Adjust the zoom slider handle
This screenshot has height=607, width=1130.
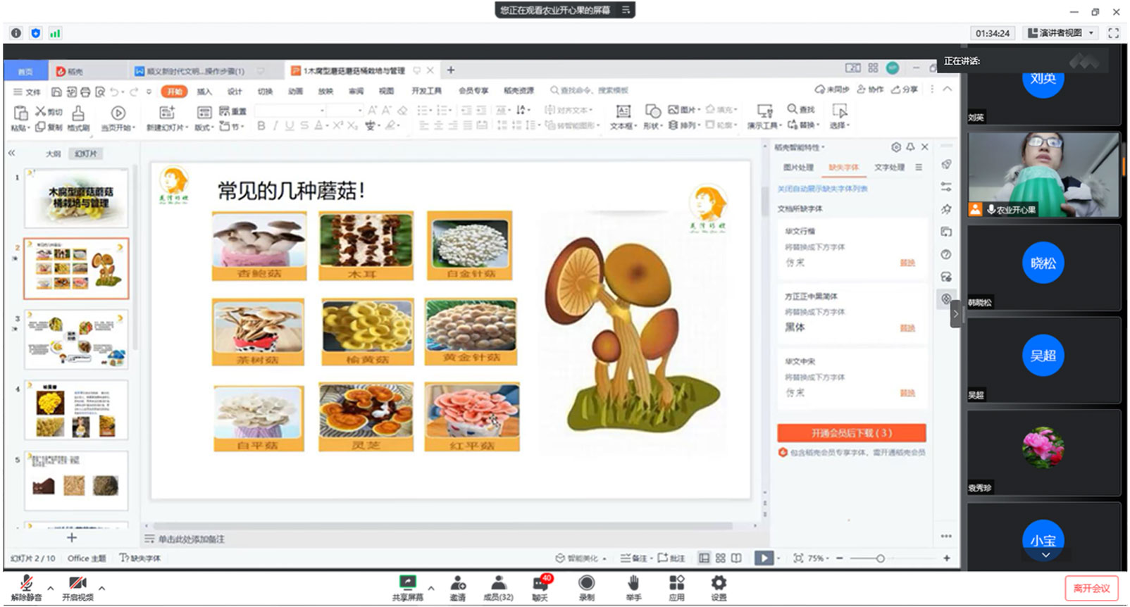click(880, 558)
